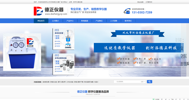Click the blue magnifier search button
The image size is (189, 100).
click(150, 82)
